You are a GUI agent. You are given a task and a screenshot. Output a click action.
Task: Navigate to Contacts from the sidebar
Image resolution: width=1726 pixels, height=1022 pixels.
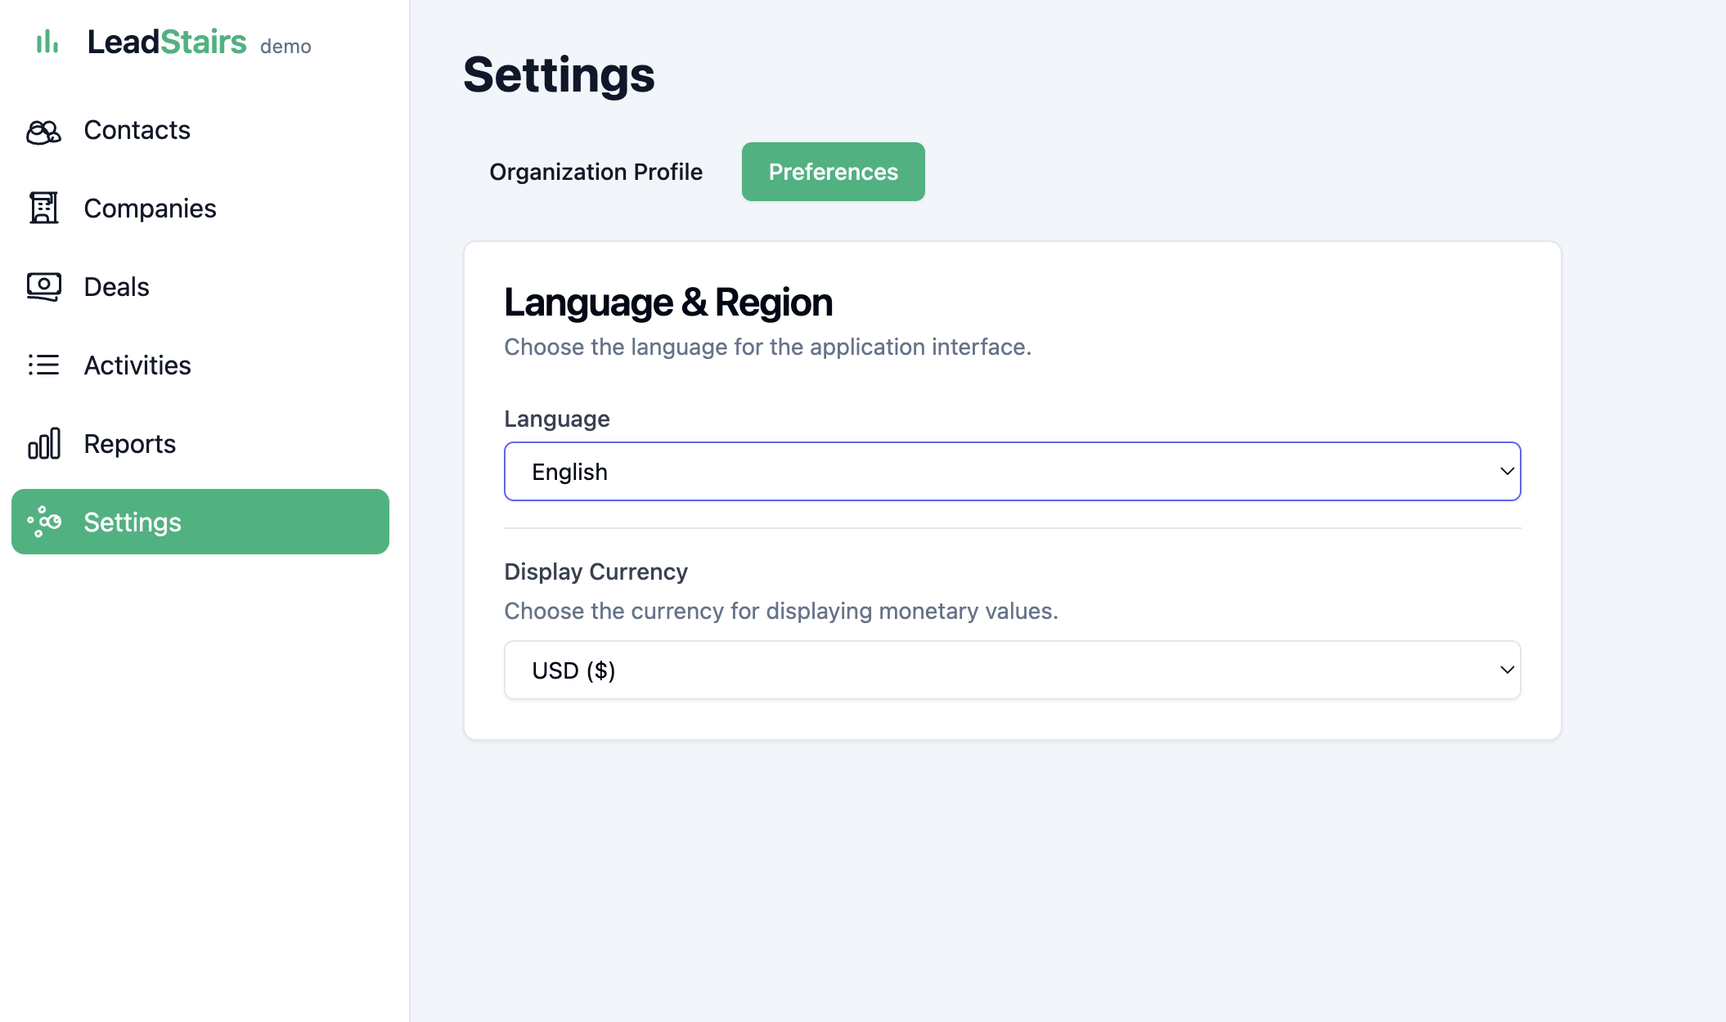click(x=137, y=130)
